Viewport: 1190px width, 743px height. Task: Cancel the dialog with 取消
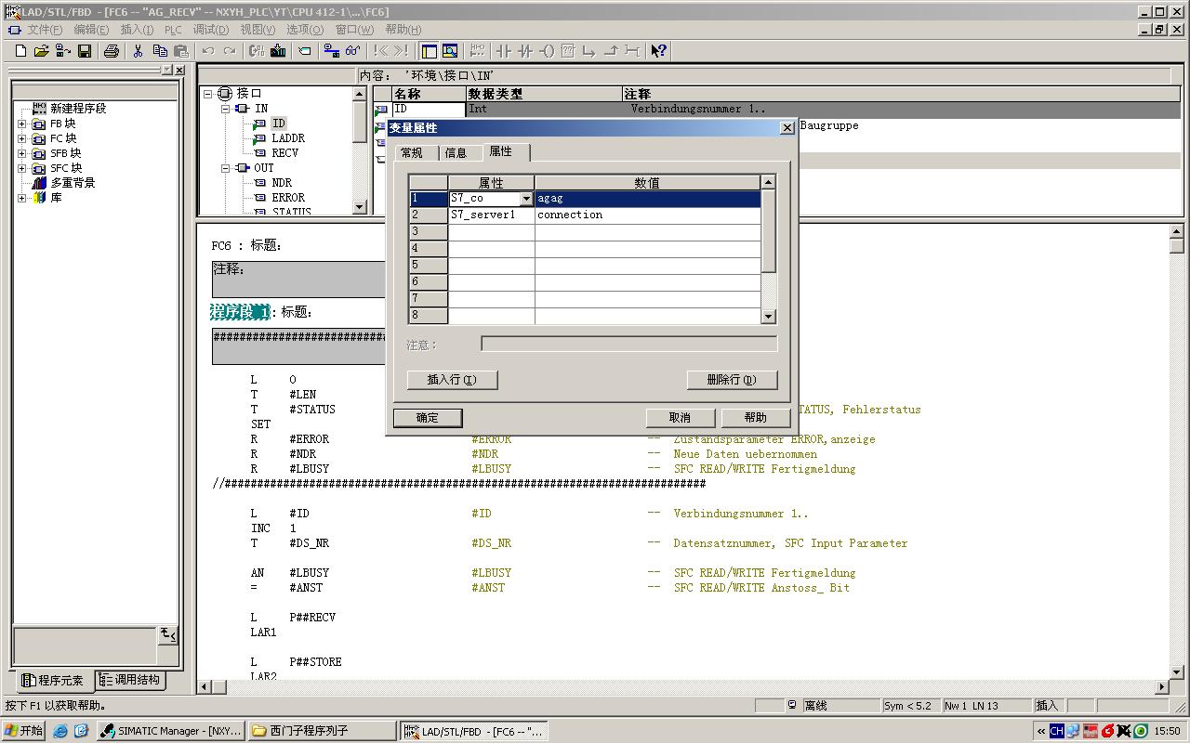click(680, 418)
